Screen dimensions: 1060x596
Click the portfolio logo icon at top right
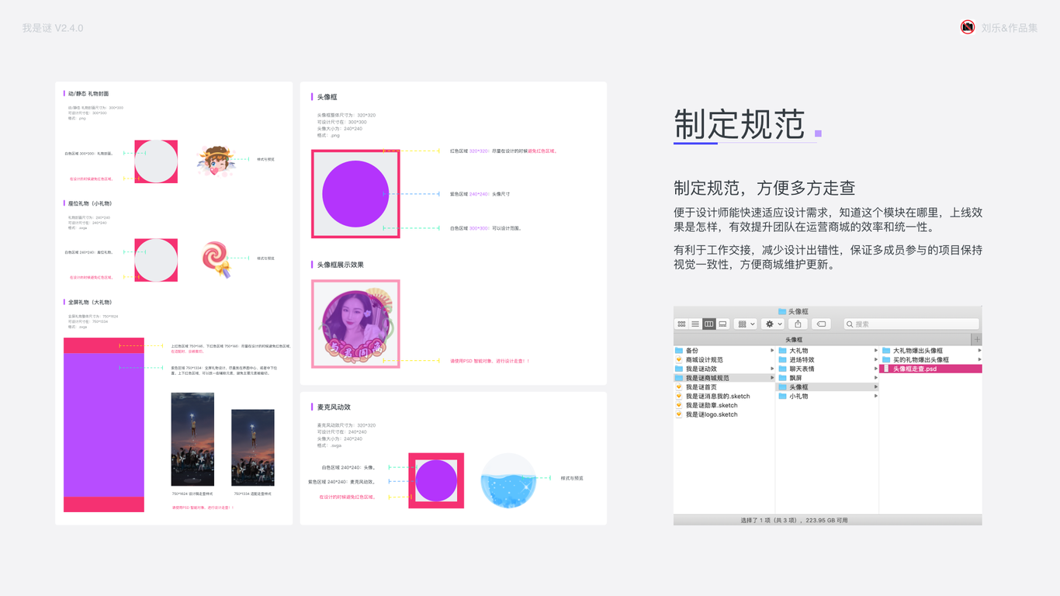968,27
